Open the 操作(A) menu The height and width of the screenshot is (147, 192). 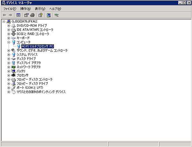25,9
